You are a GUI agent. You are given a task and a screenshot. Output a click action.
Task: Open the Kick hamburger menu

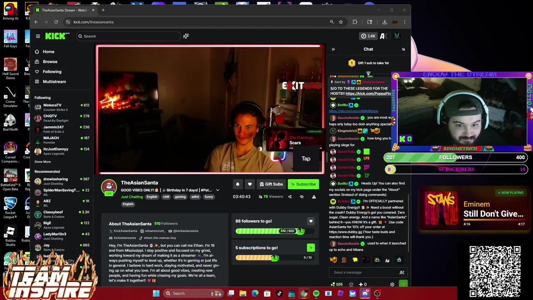click(x=38, y=36)
